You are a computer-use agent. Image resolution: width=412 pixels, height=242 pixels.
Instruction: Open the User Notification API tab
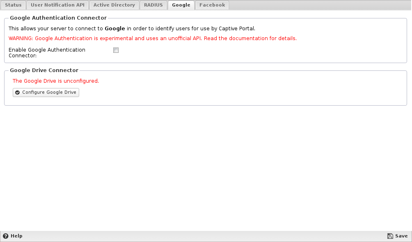[58, 5]
